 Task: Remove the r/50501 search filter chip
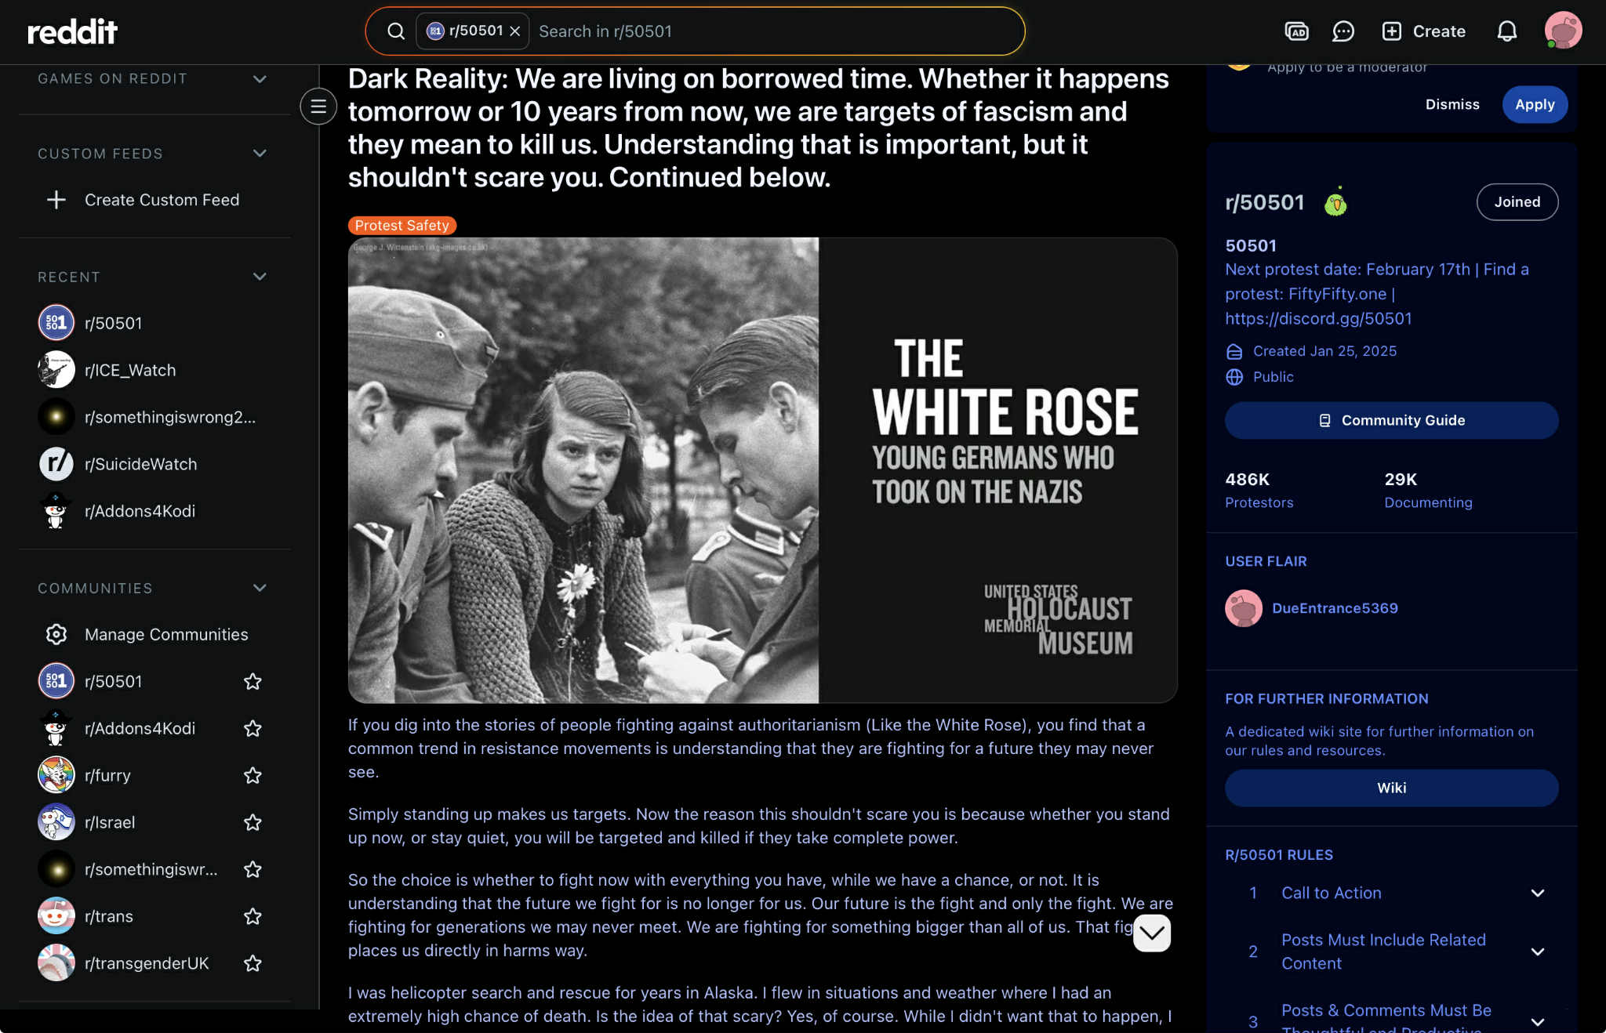pos(515,31)
